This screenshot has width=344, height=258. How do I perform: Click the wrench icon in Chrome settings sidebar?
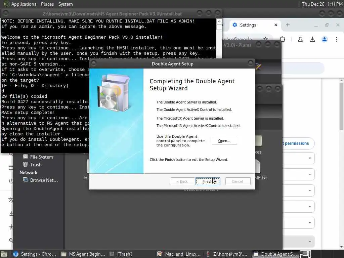click(11, 240)
